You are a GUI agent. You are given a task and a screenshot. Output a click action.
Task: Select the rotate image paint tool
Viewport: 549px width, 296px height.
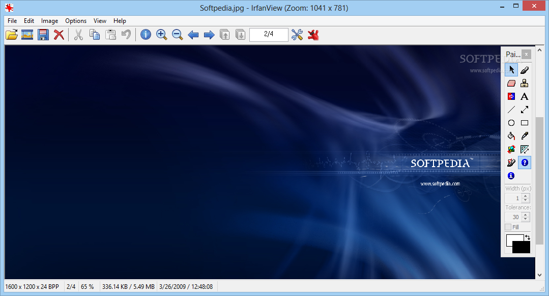(x=511, y=149)
